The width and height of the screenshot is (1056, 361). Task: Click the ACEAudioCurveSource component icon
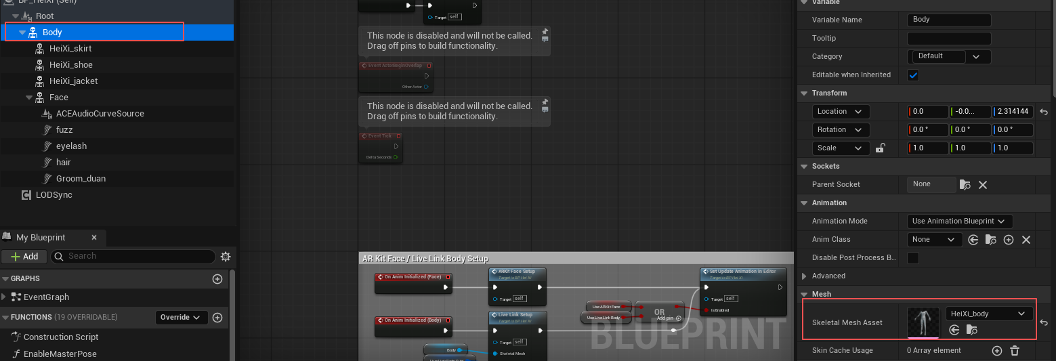point(46,114)
